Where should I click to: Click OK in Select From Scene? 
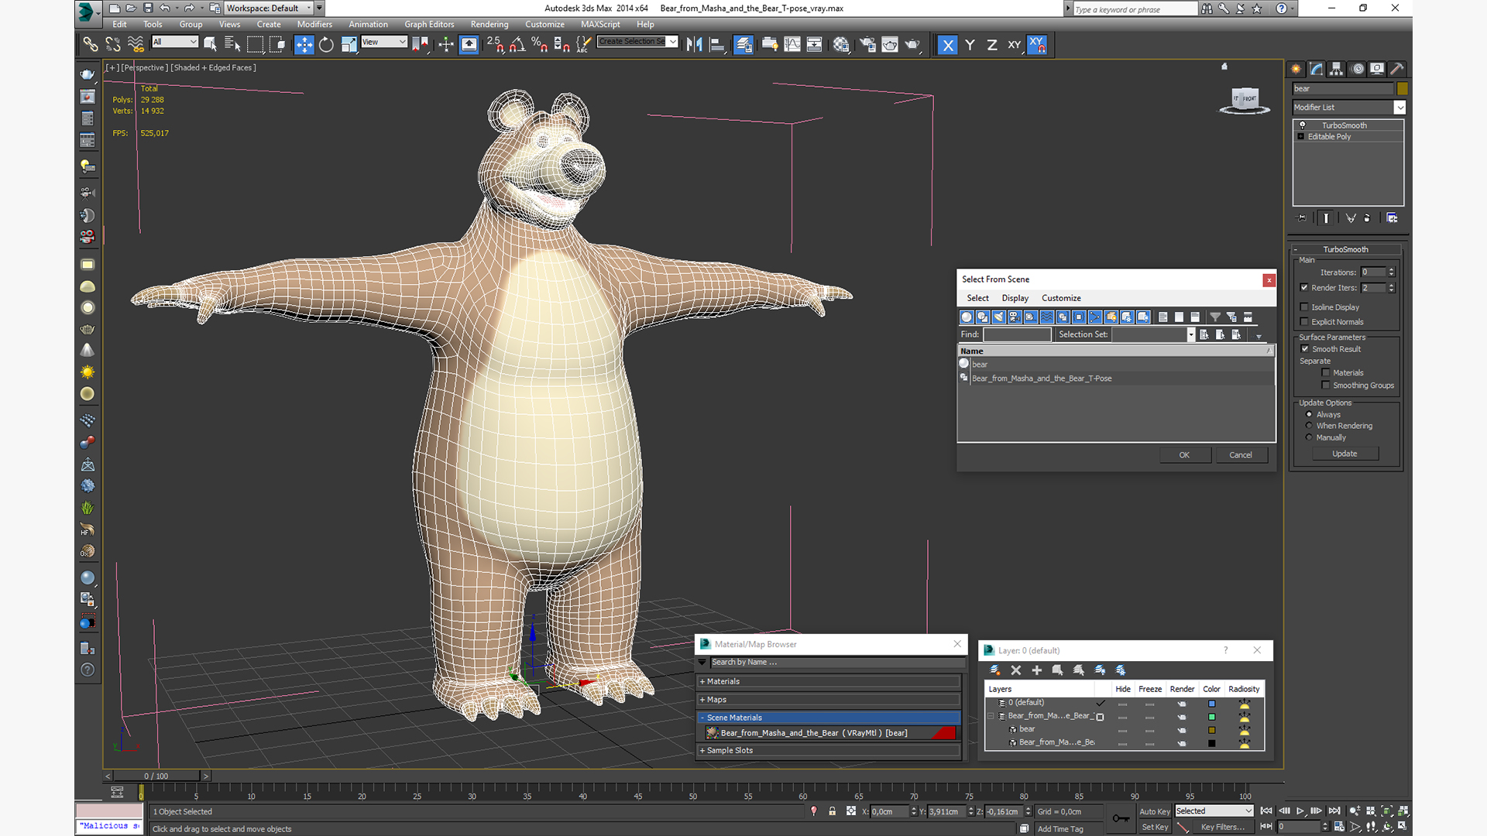(x=1184, y=455)
